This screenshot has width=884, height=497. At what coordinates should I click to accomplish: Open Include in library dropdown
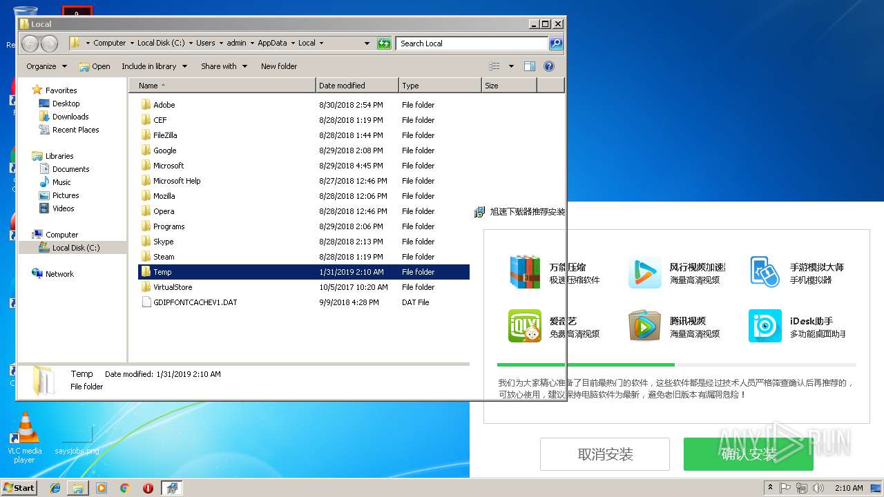(154, 66)
